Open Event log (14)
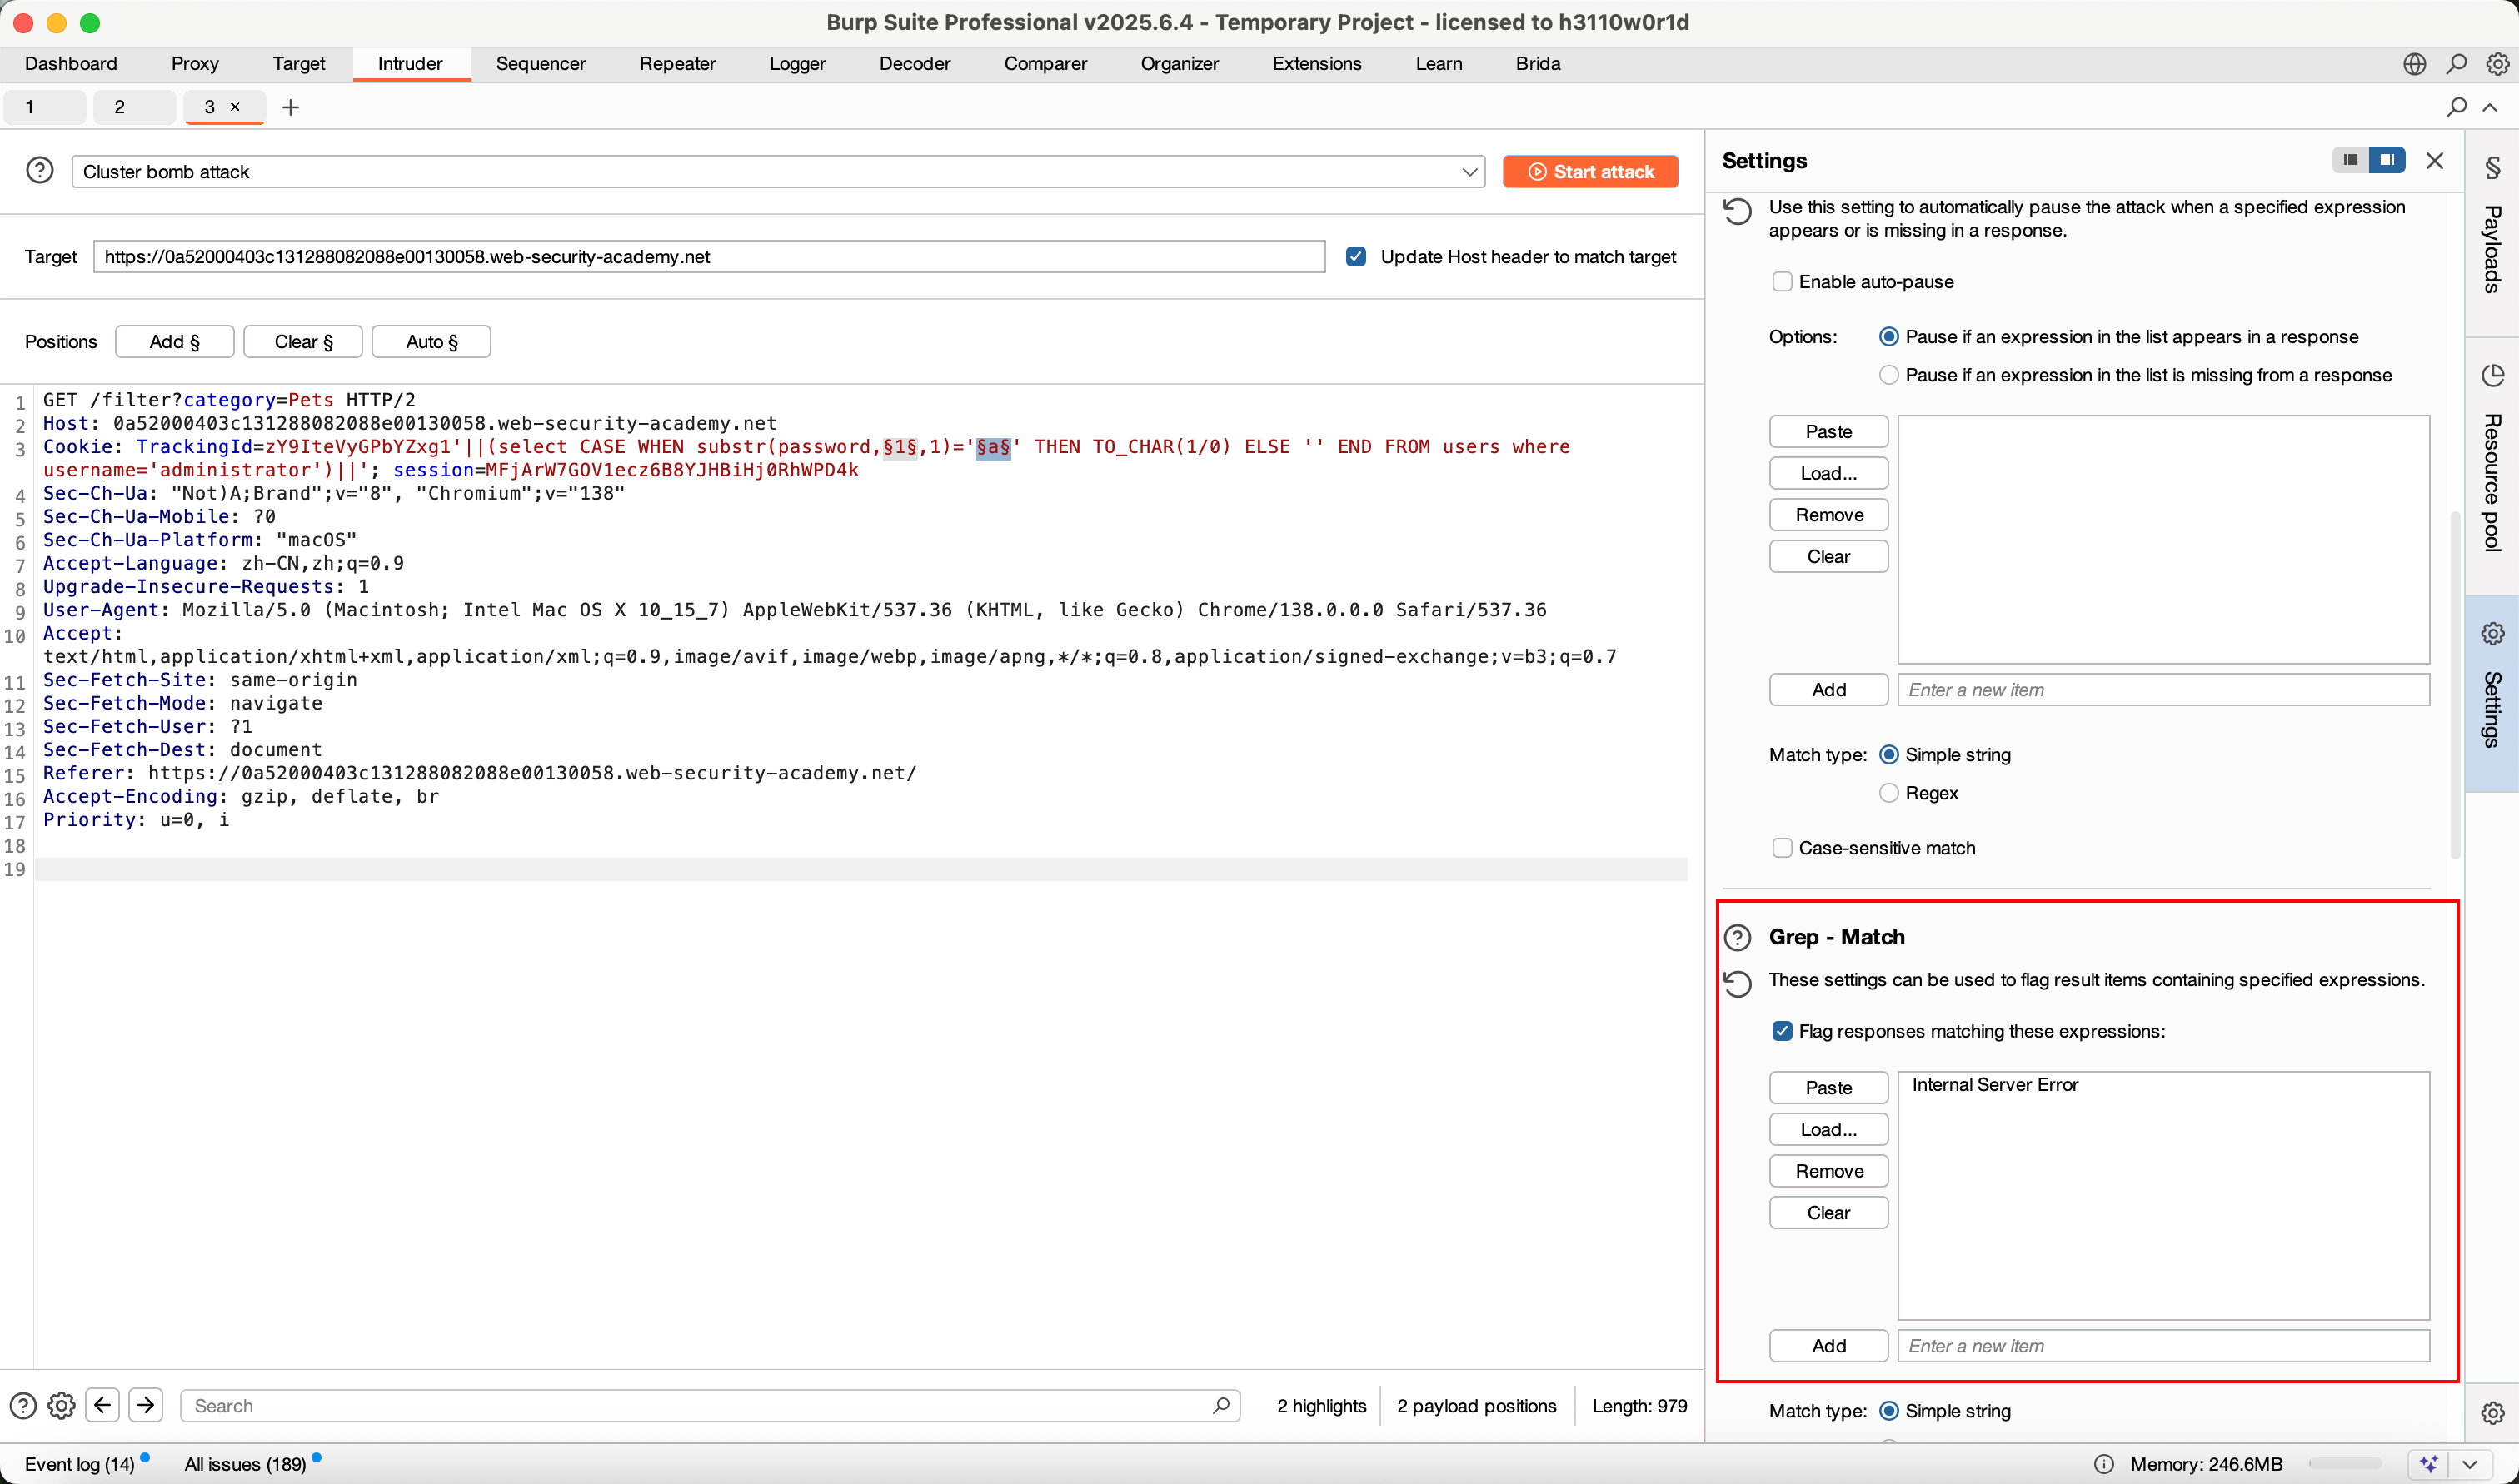 [x=79, y=1464]
